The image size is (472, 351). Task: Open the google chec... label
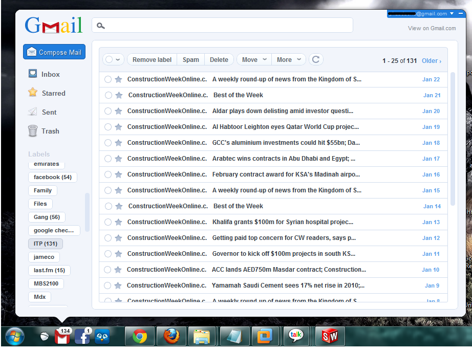pos(54,230)
